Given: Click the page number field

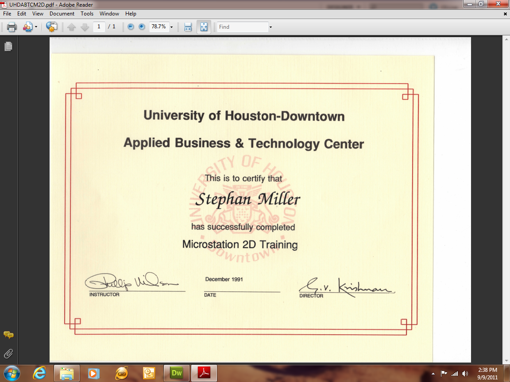Looking at the screenshot, I should click(99, 27).
